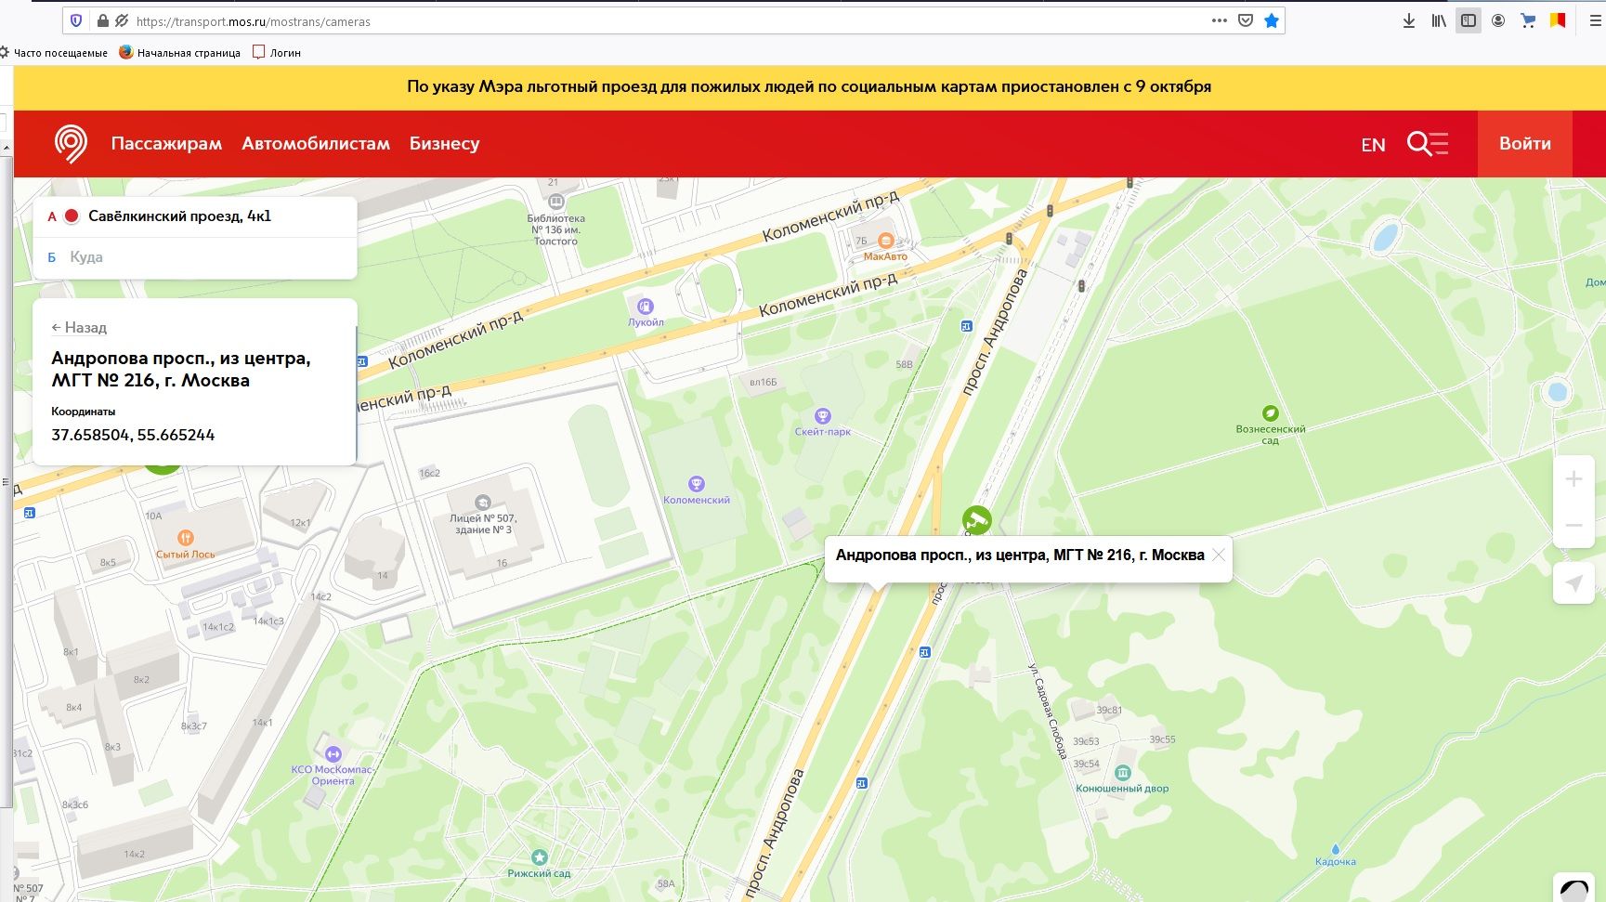Image resolution: width=1606 pixels, height=902 pixels.
Task: Select the Скейт-парк map marker
Action: [822, 416]
